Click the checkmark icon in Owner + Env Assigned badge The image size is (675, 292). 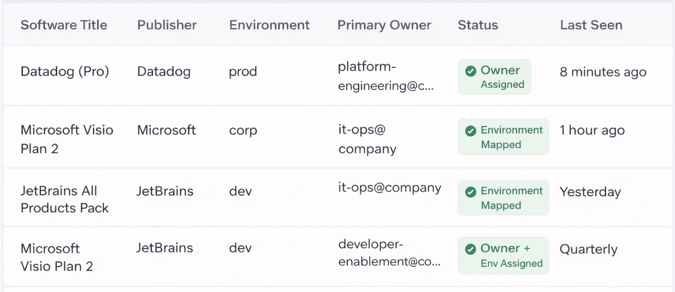click(470, 249)
